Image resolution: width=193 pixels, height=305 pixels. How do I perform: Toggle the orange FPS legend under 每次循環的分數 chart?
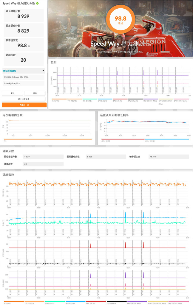pos(47,140)
